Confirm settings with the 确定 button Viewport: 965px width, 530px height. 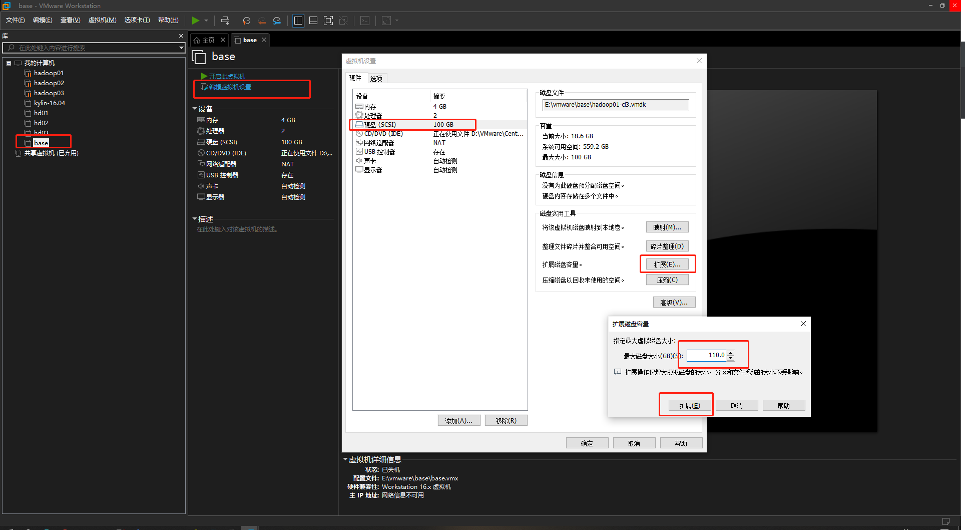[x=587, y=443]
